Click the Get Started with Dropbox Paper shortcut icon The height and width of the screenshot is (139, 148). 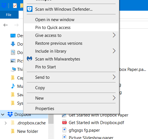(x=64, y=115)
